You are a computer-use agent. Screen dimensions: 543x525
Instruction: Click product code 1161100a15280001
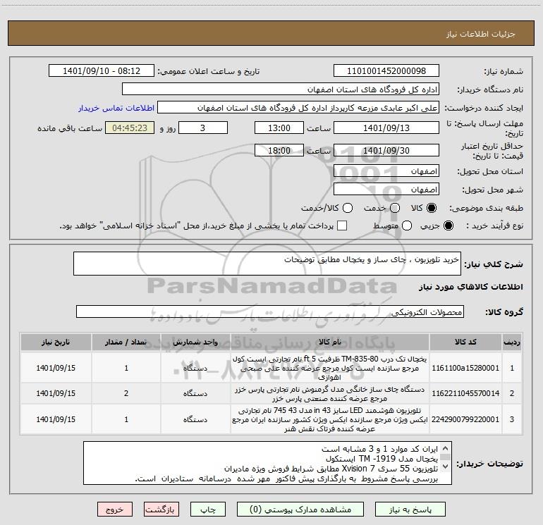[465, 368]
